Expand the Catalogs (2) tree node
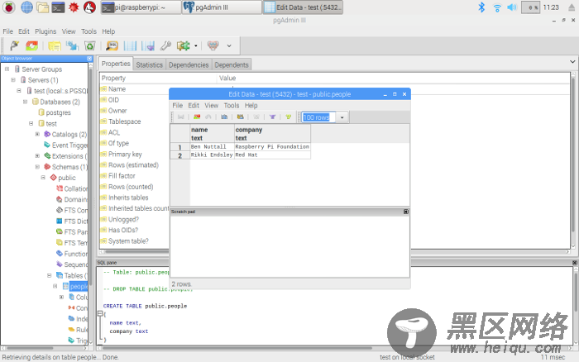 (x=37, y=134)
